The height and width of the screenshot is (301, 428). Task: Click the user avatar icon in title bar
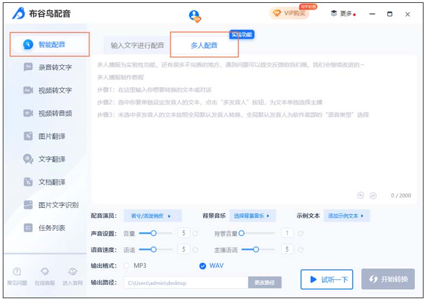coord(195,16)
